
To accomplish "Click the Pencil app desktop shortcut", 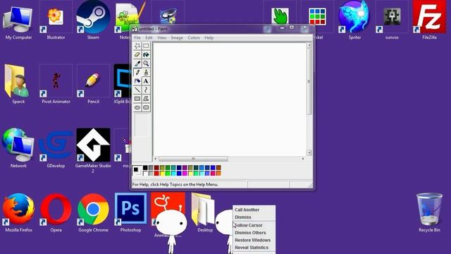I will coord(93,84).
